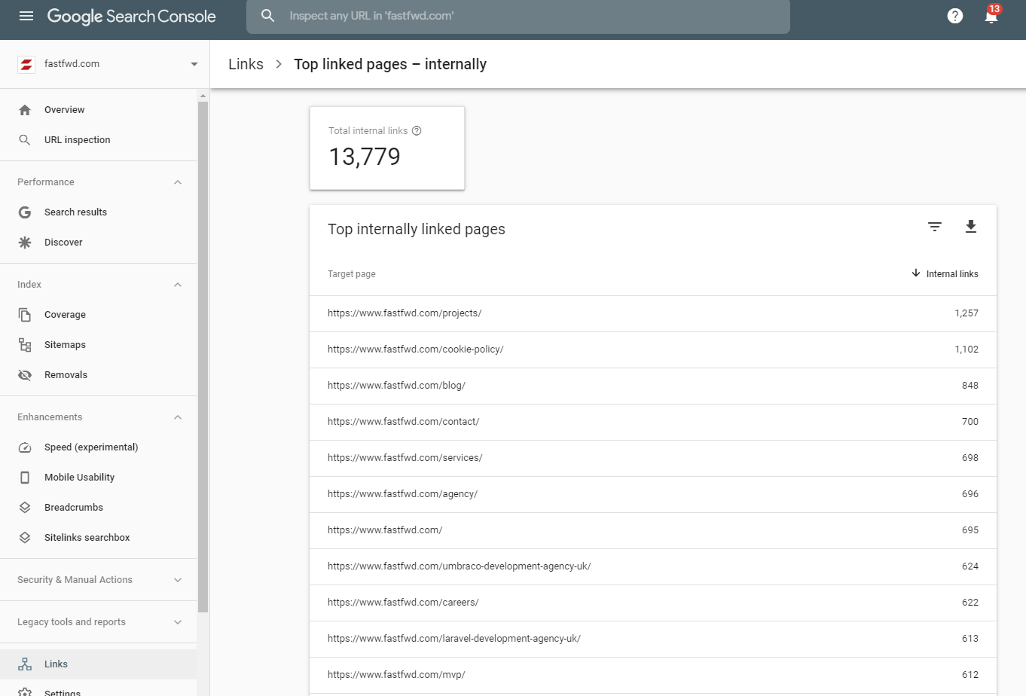
Task: Click the search magnifier icon in URL bar
Action: [267, 16]
